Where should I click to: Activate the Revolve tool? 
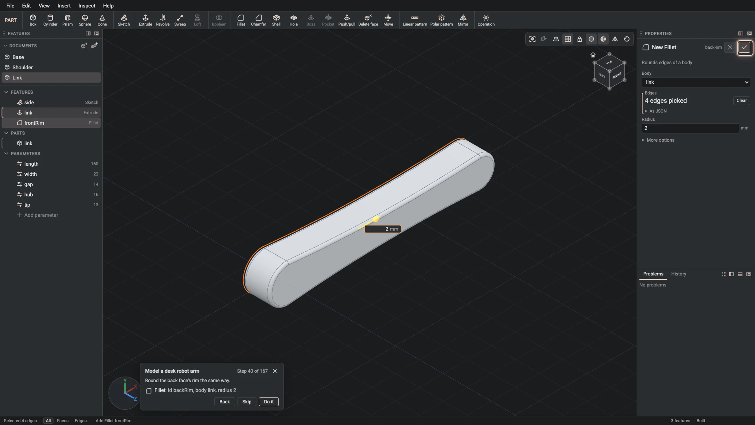(163, 20)
